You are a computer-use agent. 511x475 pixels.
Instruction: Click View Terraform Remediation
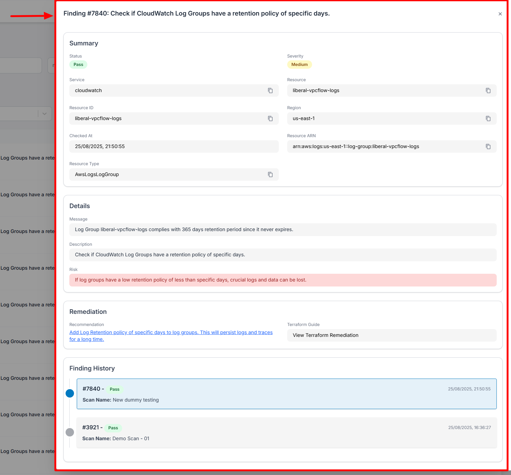coord(325,335)
